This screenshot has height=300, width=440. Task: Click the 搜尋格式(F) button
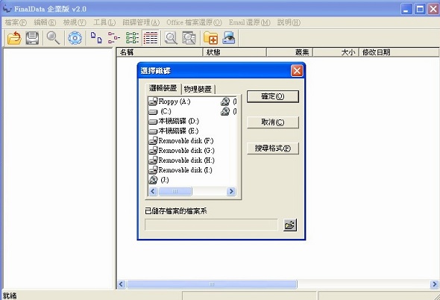tap(273, 148)
